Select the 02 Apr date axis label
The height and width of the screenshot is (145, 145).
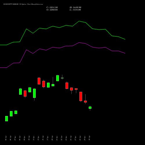tap(6, 138)
